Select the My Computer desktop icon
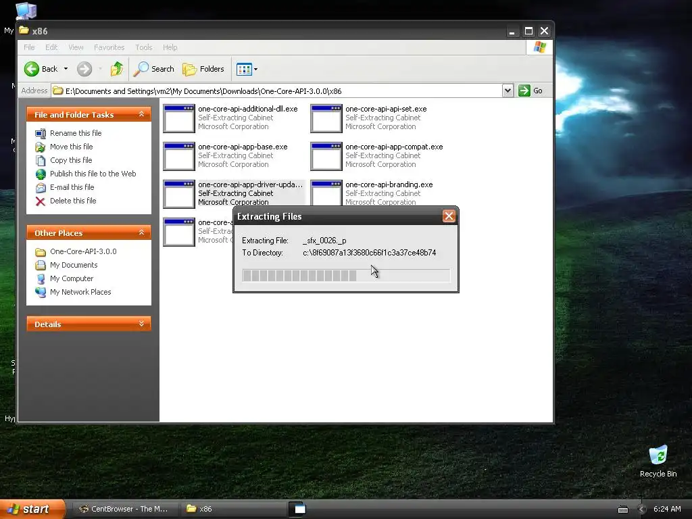This screenshot has width=692, height=519. coord(26,11)
